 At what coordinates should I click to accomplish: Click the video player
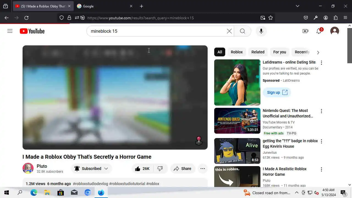click(115, 97)
